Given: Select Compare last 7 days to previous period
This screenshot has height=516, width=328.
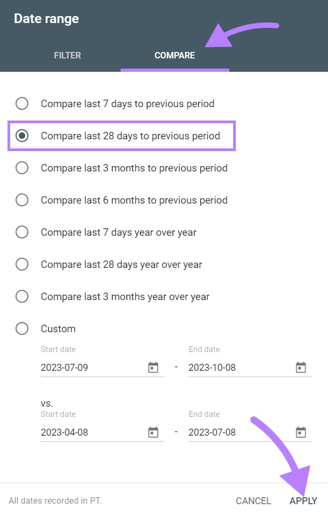Looking at the screenshot, I should [x=22, y=103].
